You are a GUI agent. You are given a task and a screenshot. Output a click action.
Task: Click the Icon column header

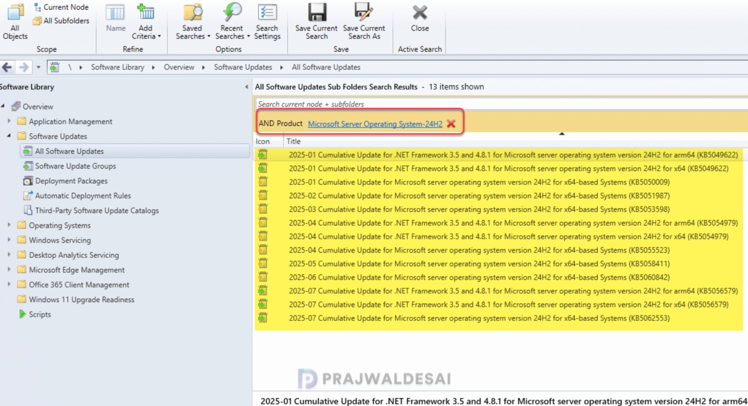click(263, 141)
